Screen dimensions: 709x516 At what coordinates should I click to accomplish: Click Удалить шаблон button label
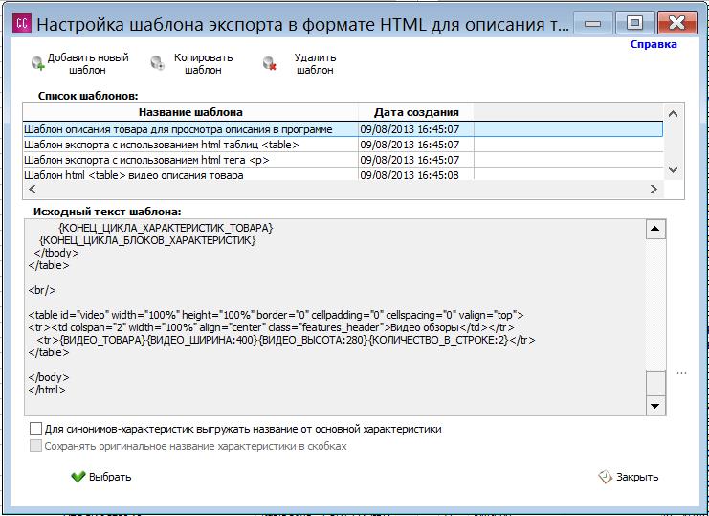(x=315, y=64)
